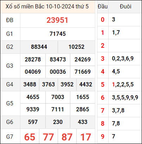Select the red head digit 0
Viewport: 142px width, 144px height.
103,20
